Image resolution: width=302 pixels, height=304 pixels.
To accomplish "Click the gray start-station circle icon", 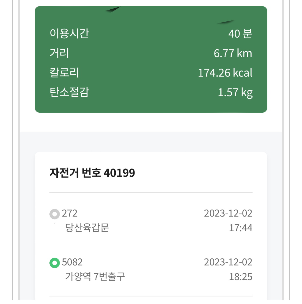I will coord(54,214).
